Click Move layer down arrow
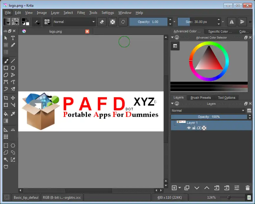This screenshot has width=255, height=204. [197, 188]
